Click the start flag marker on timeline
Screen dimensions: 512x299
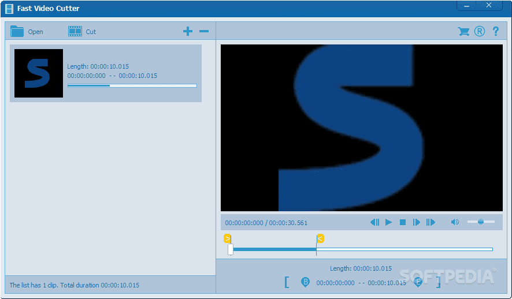[227, 238]
